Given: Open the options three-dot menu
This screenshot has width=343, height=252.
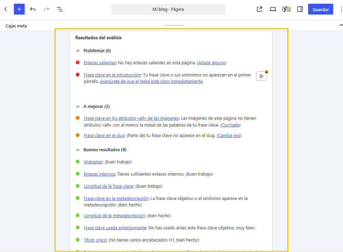Looking at the screenshot, I should click(x=341, y=9).
